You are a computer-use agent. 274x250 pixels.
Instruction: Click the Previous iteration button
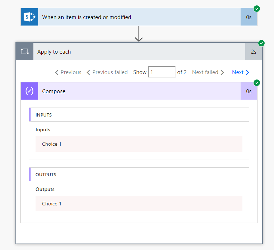[68, 72]
